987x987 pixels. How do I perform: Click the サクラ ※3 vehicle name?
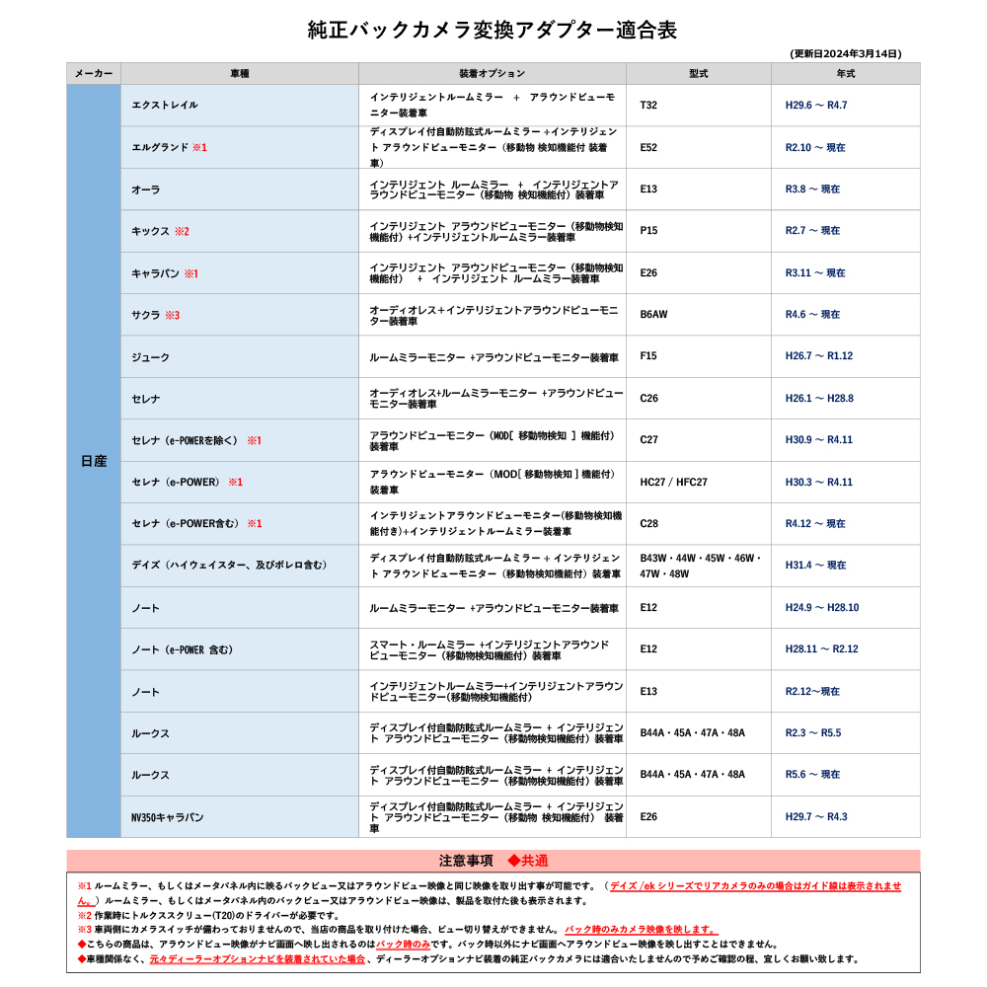(x=156, y=315)
